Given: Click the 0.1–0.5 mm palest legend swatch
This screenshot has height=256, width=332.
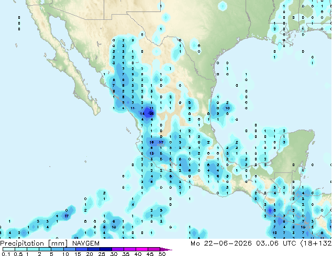Looking at the screenshot, I should click(9, 249).
